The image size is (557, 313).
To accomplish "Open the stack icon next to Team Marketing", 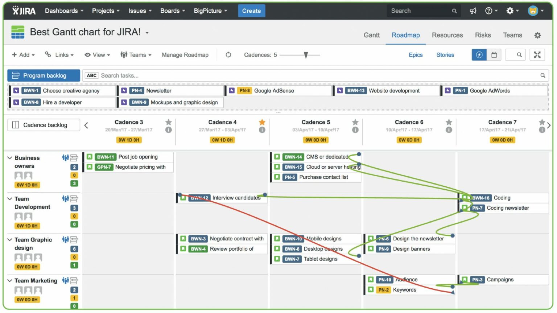I will (74, 280).
